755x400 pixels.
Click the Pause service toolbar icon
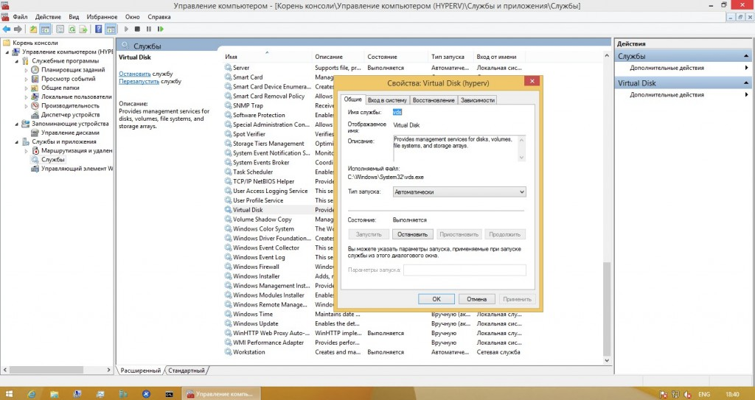pos(149,29)
